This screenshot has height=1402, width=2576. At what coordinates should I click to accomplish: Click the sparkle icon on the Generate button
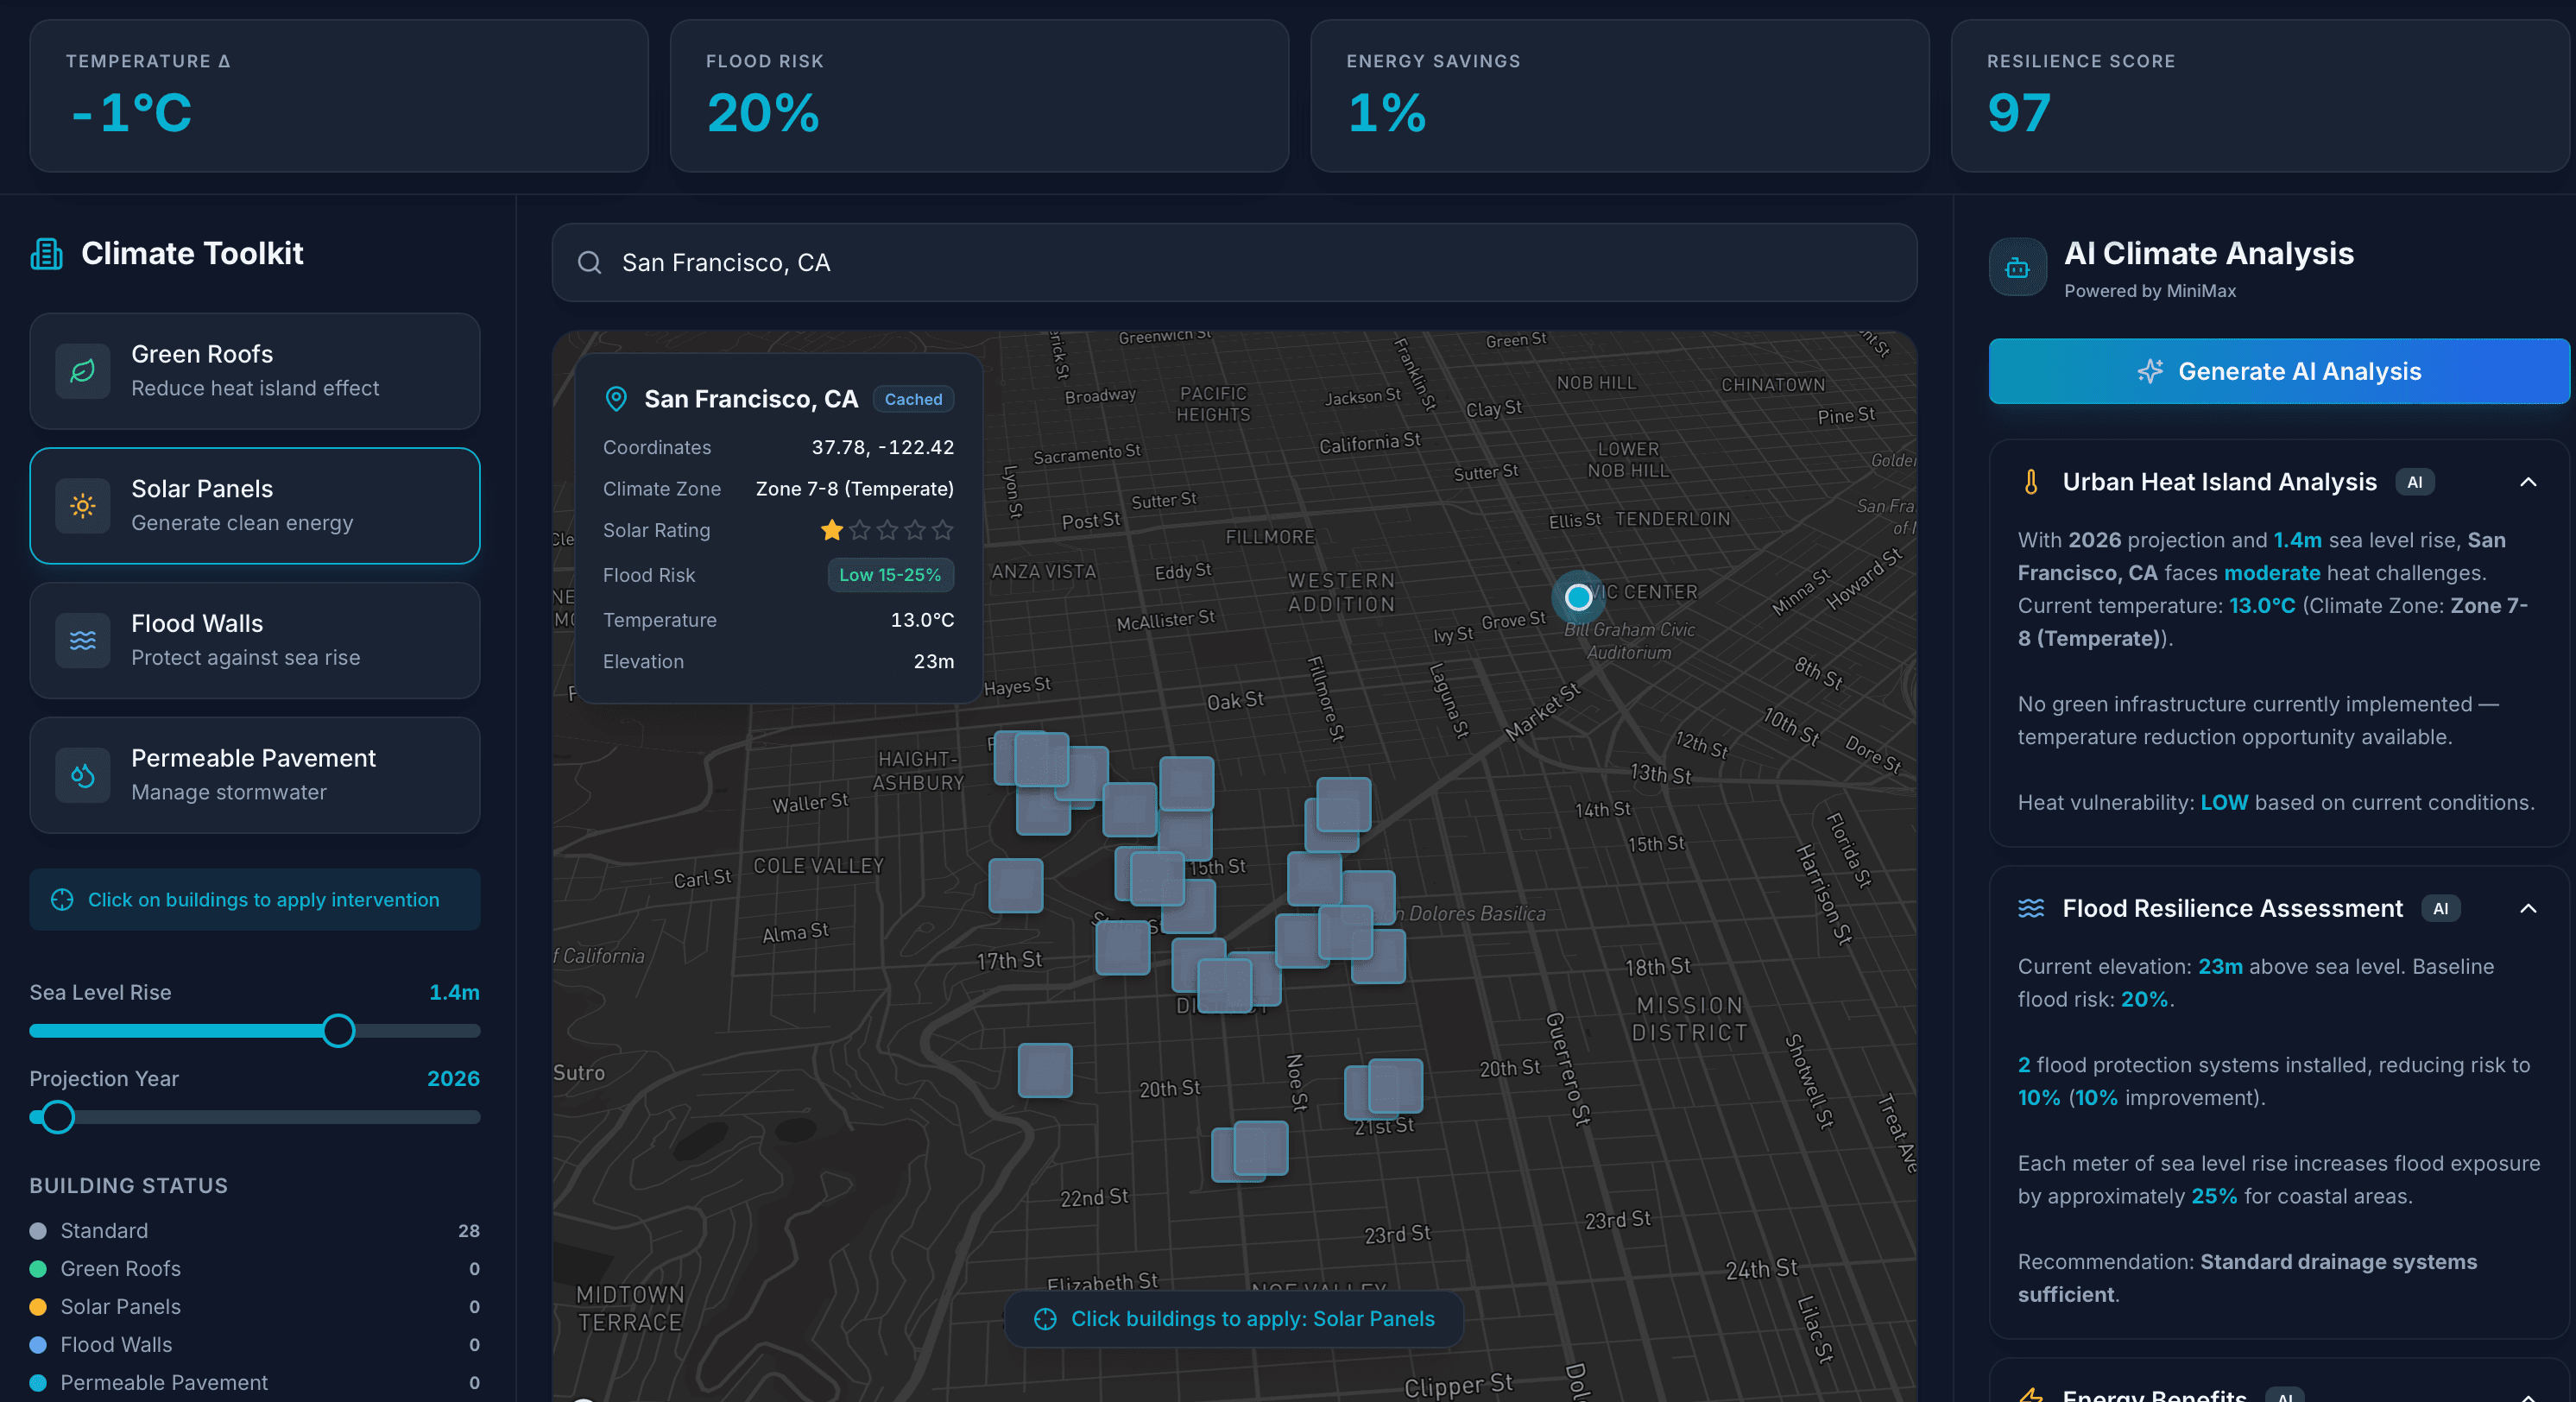2150,372
